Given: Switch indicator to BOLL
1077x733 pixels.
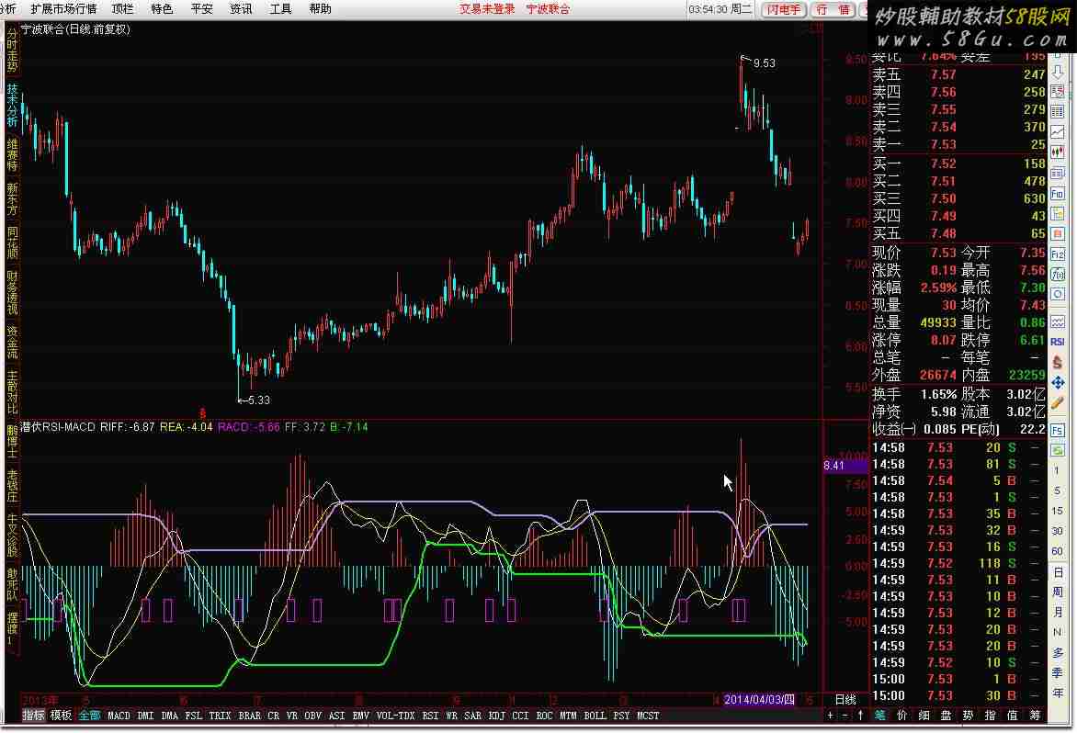Looking at the screenshot, I should tap(595, 716).
